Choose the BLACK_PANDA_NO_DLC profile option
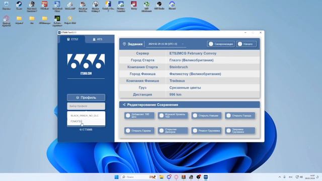322x181 pixels. 85,116
